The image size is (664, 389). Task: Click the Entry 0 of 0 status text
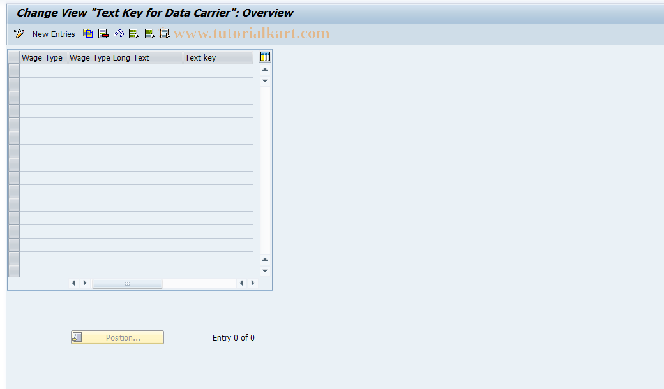(233, 338)
